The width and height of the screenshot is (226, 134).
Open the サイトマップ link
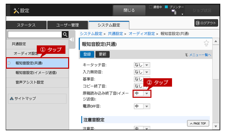tap(37, 98)
